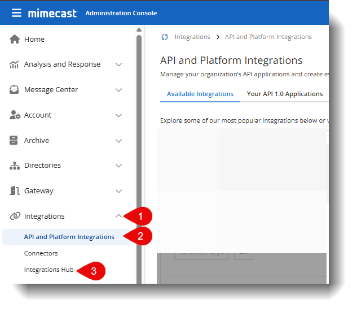The width and height of the screenshot is (357, 312).
Task: Click the Mimecast logo
Action: click(x=53, y=14)
